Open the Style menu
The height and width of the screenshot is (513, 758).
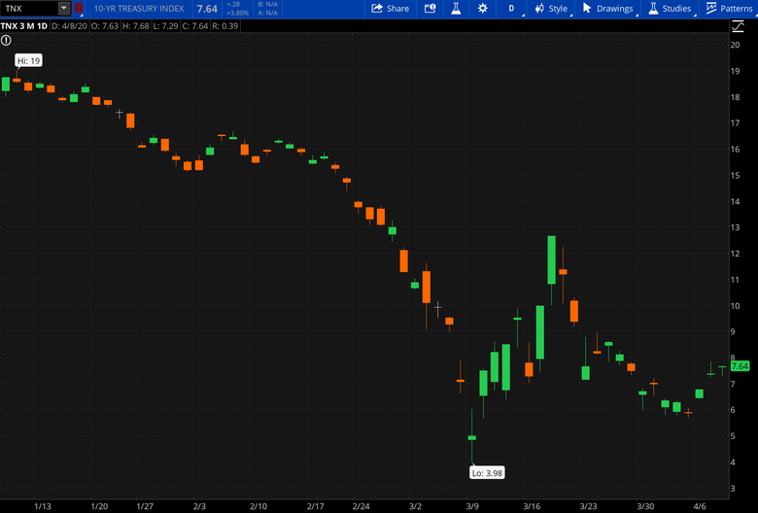pyautogui.click(x=552, y=8)
